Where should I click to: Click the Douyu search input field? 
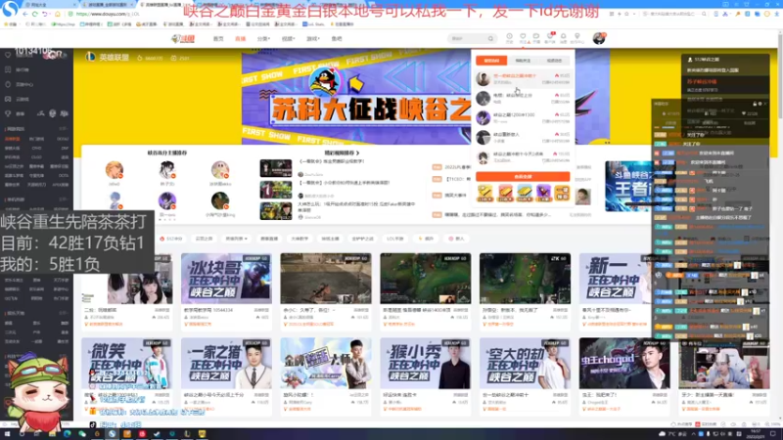click(467, 38)
